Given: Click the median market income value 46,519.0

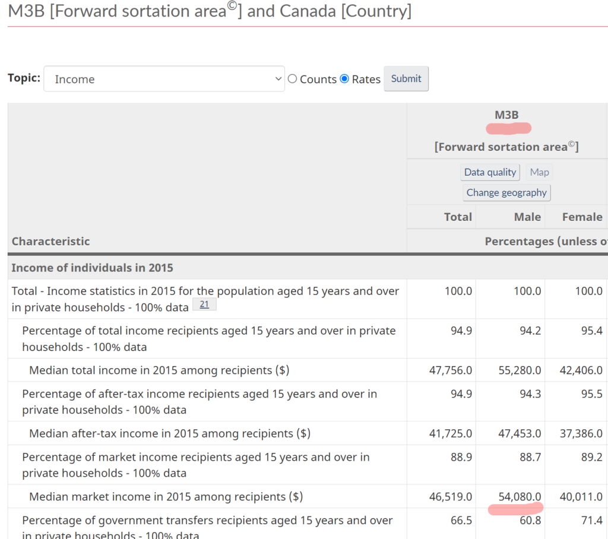Looking at the screenshot, I should pyautogui.click(x=451, y=497).
